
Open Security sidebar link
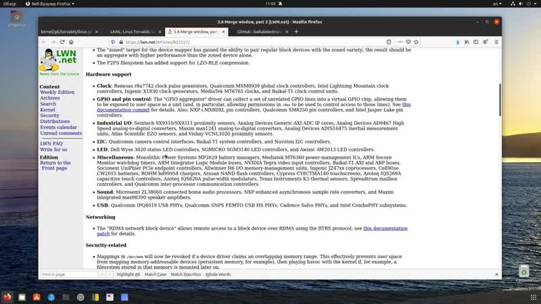pyautogui.click(x=49, y=116)
